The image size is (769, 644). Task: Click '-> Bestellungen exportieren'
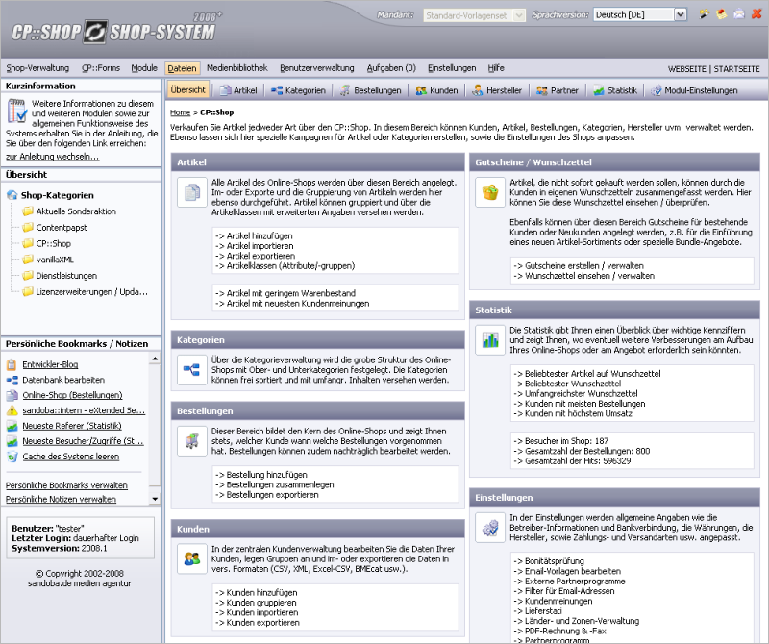pyautogui.click(x=267, y=495)
